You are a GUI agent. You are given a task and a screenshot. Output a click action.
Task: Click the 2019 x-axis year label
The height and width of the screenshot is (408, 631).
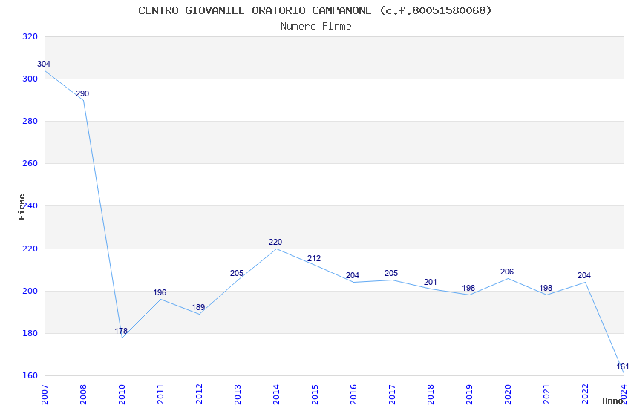pyautogui.click(x=469, y=395)
